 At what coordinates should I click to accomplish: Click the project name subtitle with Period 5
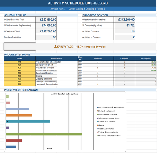tap(78, 9)
